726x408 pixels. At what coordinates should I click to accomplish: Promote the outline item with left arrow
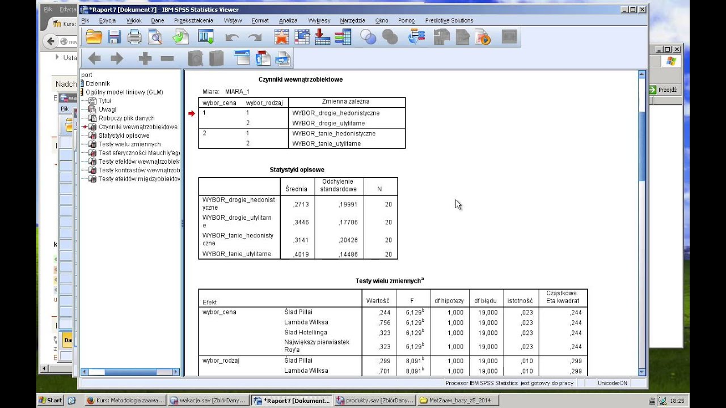pyautogui.click(x=94, y=58)
